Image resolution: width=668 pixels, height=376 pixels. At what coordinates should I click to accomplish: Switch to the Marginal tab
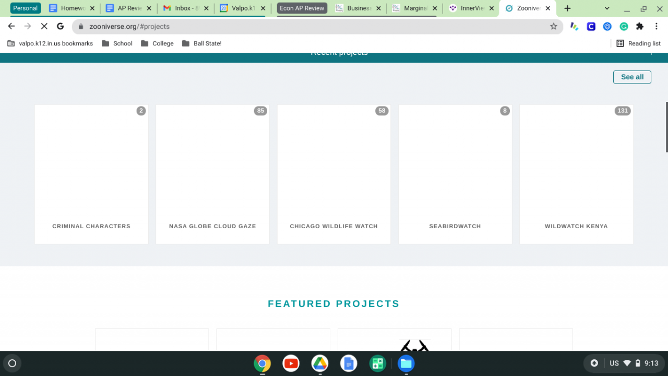pyautogui.click(x=415, y=8)
